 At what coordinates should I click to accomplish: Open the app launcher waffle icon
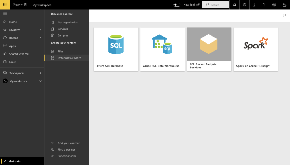coord(5,5)
